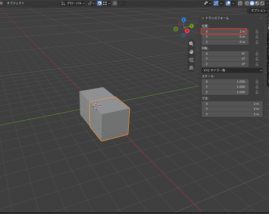Image resolution: width=269 pixels, height=214 pixels.
Task: Click the green Y axis on the navigation gizmo
Action: 192,26
